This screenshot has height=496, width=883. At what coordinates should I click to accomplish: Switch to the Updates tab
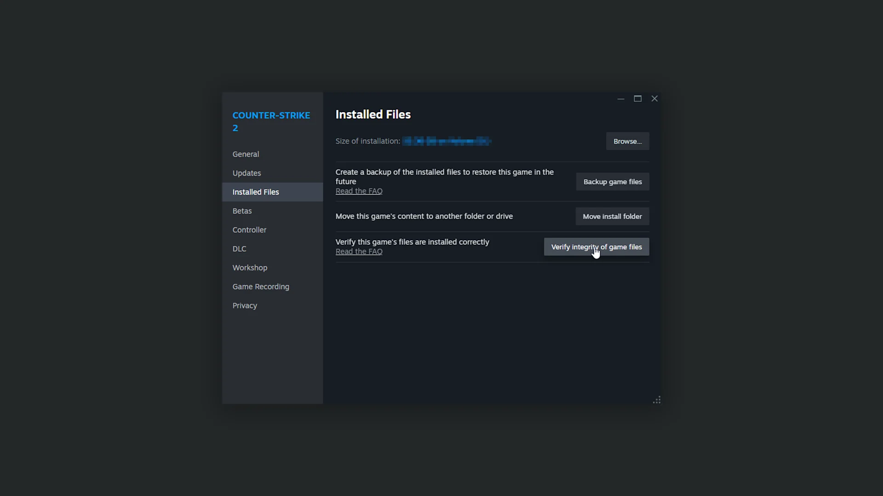247,173
